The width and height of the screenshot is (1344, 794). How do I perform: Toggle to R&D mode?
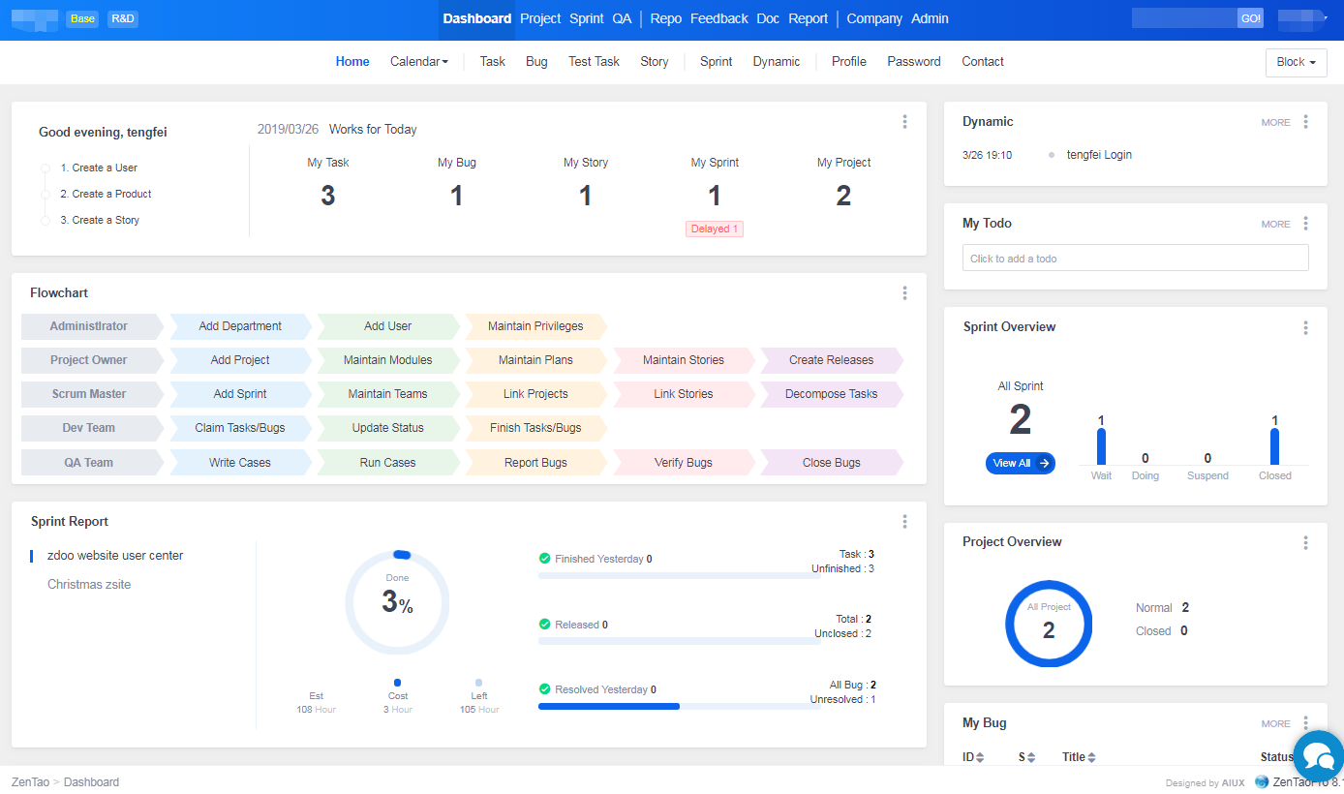122,18
